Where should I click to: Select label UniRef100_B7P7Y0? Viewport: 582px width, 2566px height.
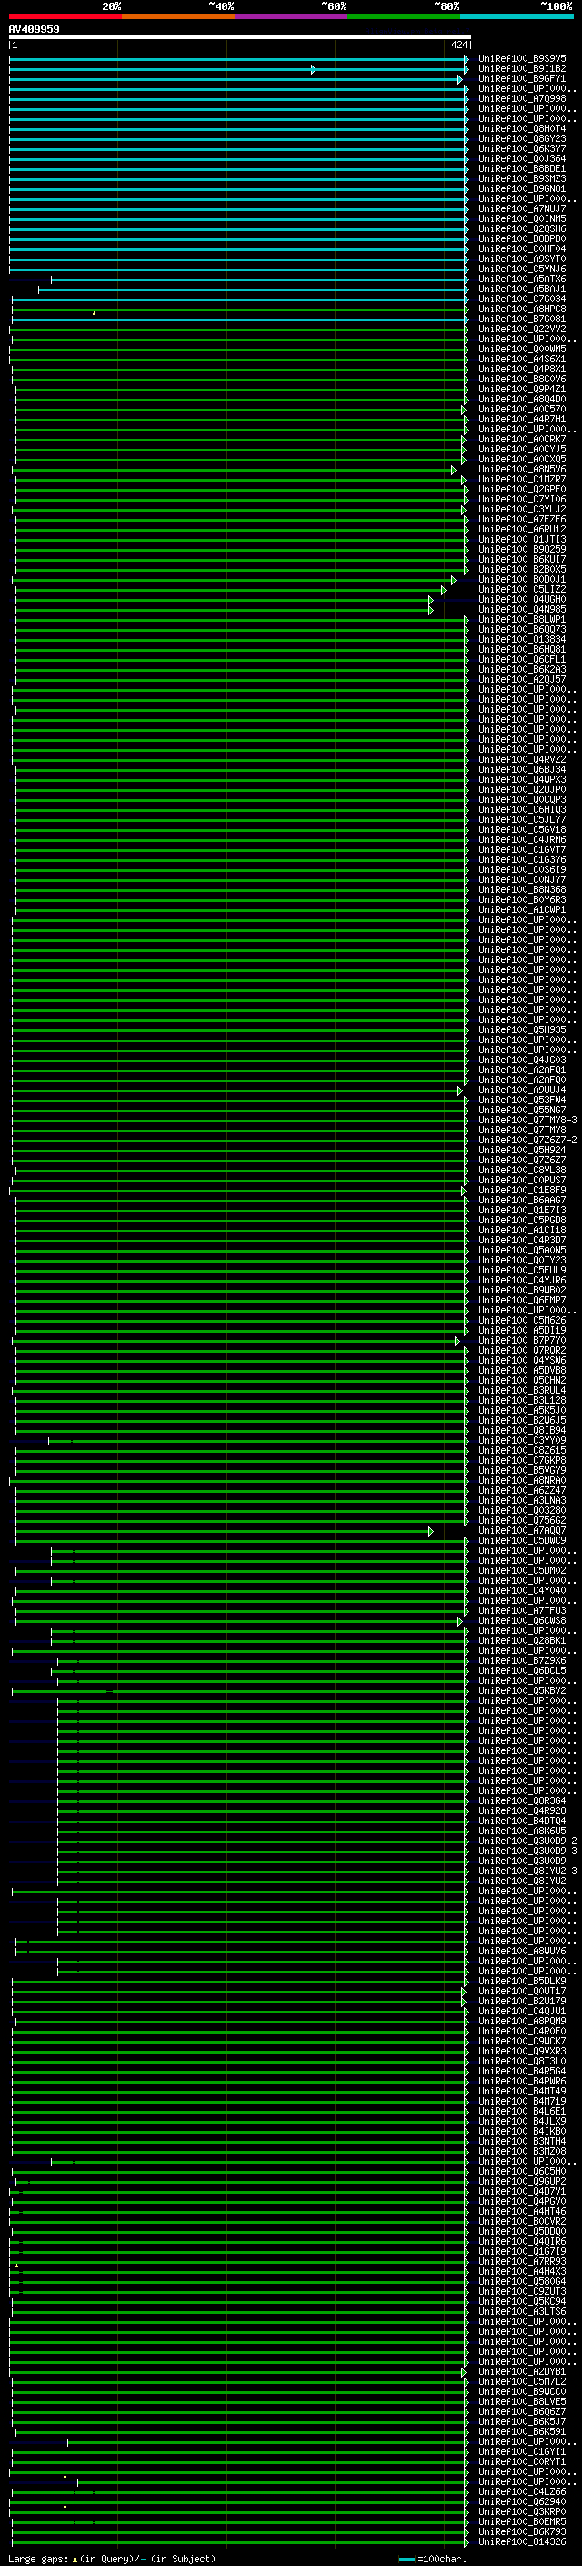click(522, 1340)
